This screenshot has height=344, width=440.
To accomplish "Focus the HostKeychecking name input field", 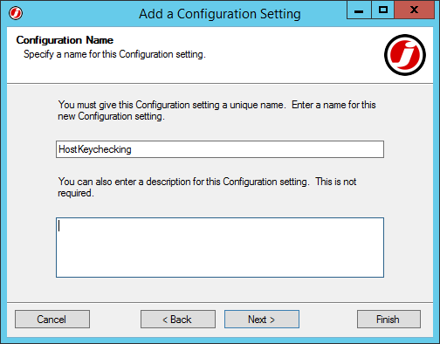I will (x=220, y=149).
